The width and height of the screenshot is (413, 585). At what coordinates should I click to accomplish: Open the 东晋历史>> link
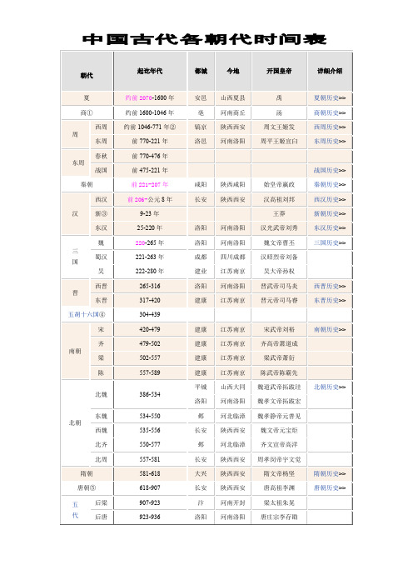330,300
